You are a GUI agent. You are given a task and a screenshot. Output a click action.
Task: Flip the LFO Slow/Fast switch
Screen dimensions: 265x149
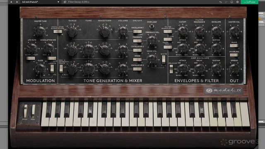31,58
